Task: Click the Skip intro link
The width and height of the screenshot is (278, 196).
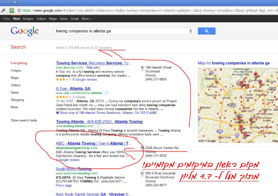Action: 93,68
